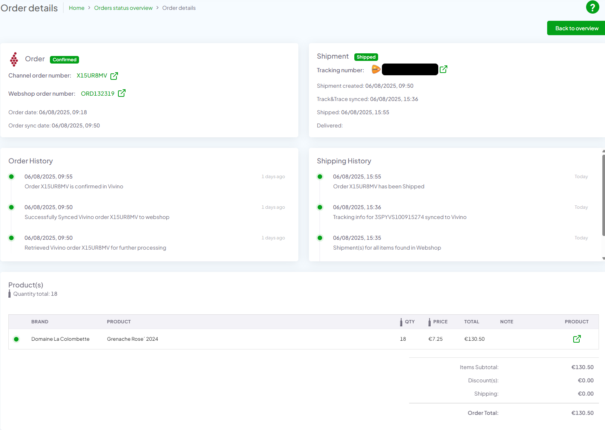Click the Back to overview button
Screen dimensions: 605x430
click(x=576, y=28)
